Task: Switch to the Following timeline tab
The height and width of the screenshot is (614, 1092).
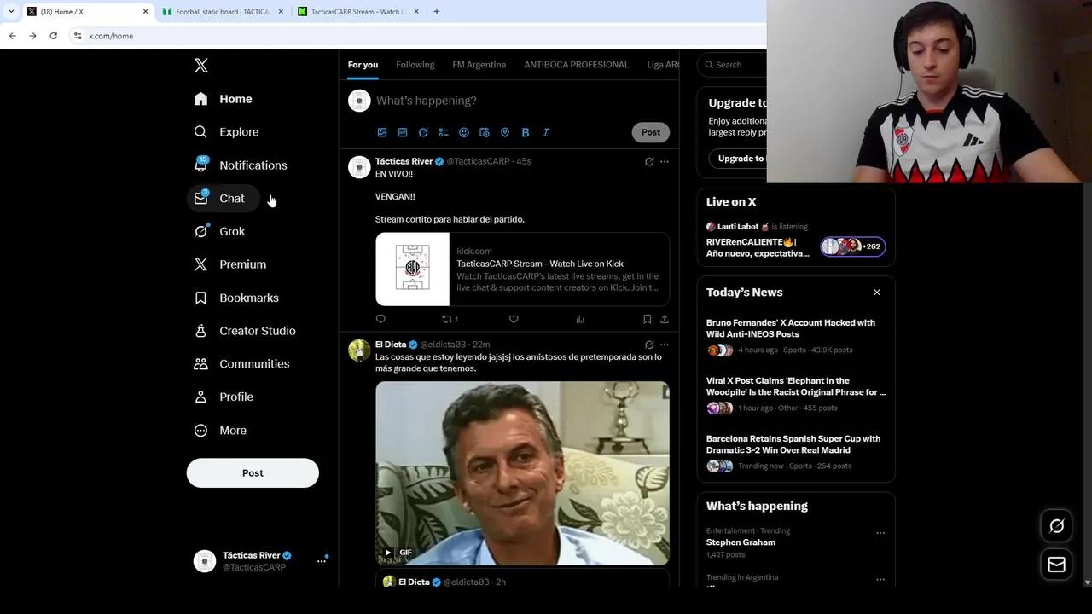Action: [x=415, y=65]
